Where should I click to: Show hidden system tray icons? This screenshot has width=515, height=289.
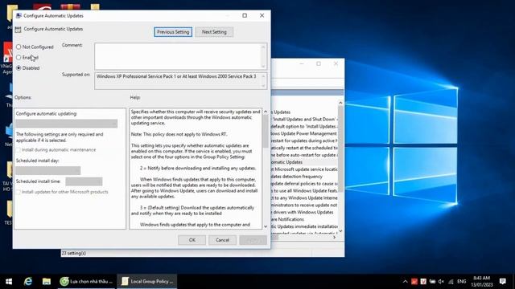pos(405,282)
